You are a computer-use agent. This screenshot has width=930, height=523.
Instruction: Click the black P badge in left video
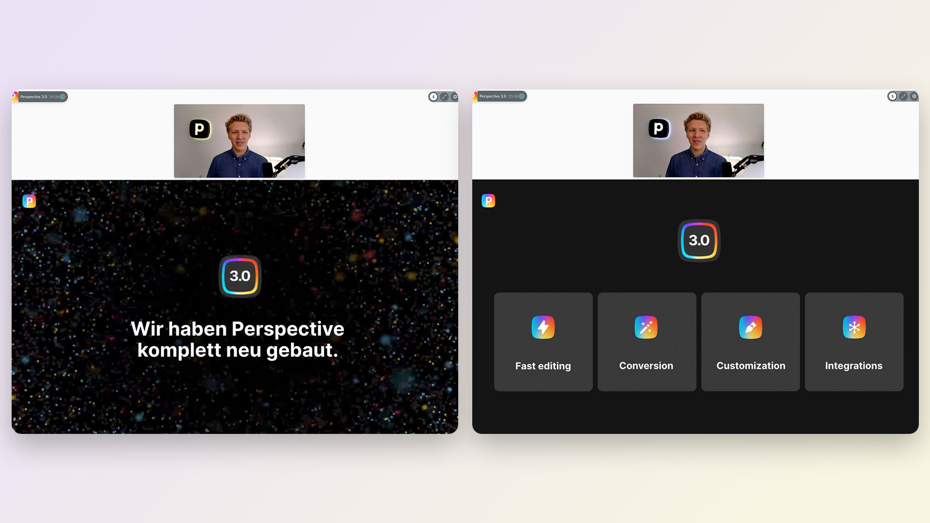point(200,129)
